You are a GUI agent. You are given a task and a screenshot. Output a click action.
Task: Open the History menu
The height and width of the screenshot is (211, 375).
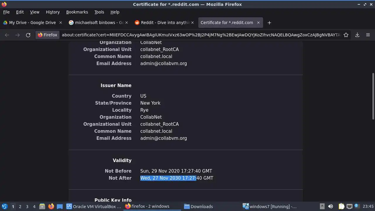53,12
